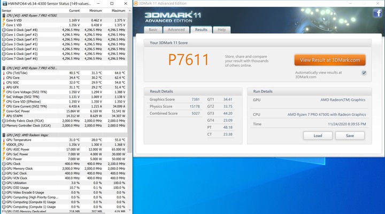The image size is (385, 214).
Task: Select the Physics Score value 15178
Action: (x=195, y=106)
